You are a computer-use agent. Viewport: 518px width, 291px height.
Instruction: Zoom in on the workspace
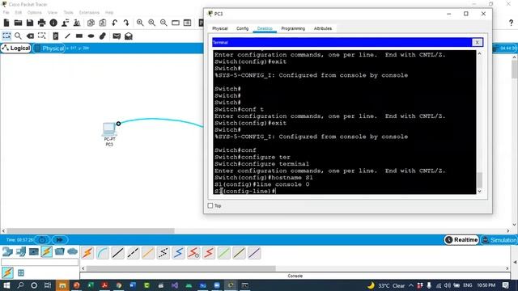[140, 23]
